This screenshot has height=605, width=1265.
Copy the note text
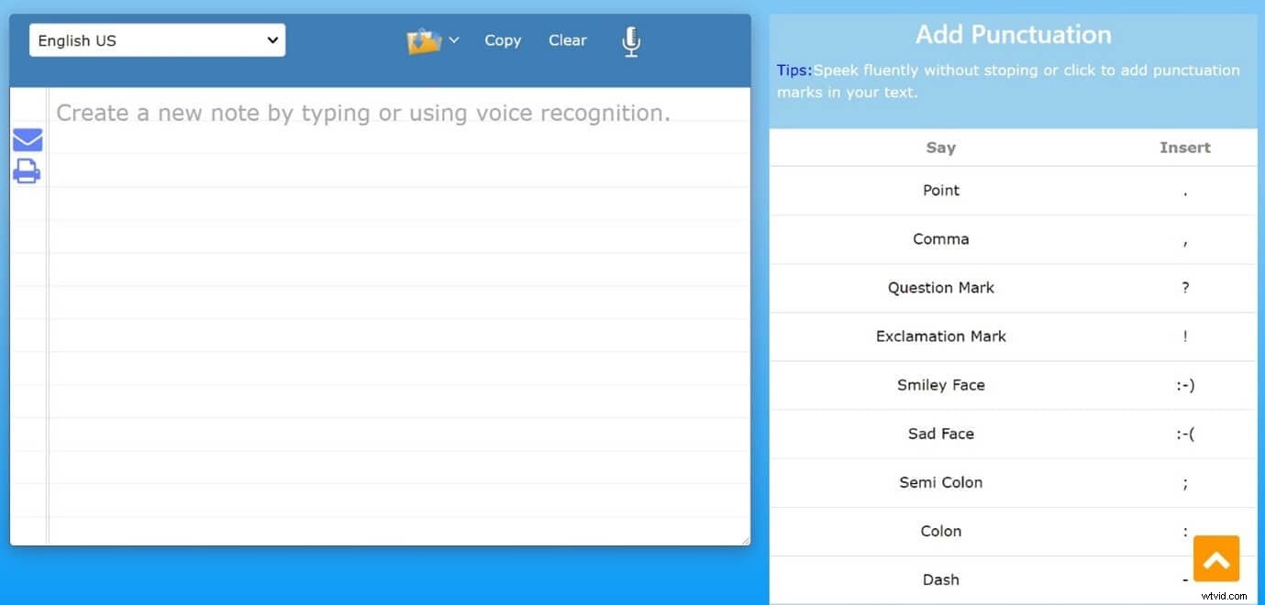click(502, 40)
